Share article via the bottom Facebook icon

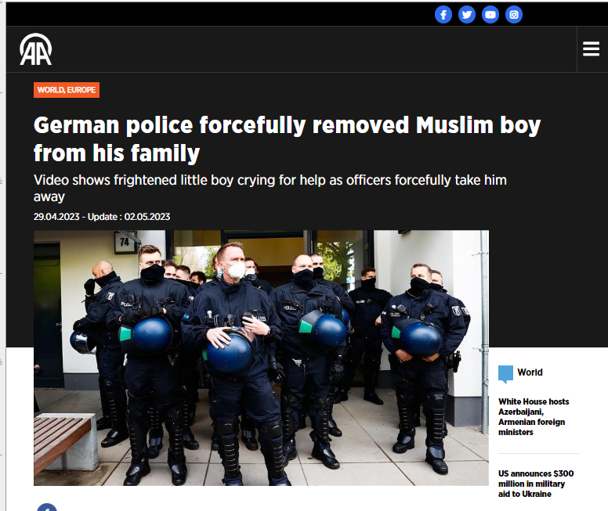tap(47, 507)
